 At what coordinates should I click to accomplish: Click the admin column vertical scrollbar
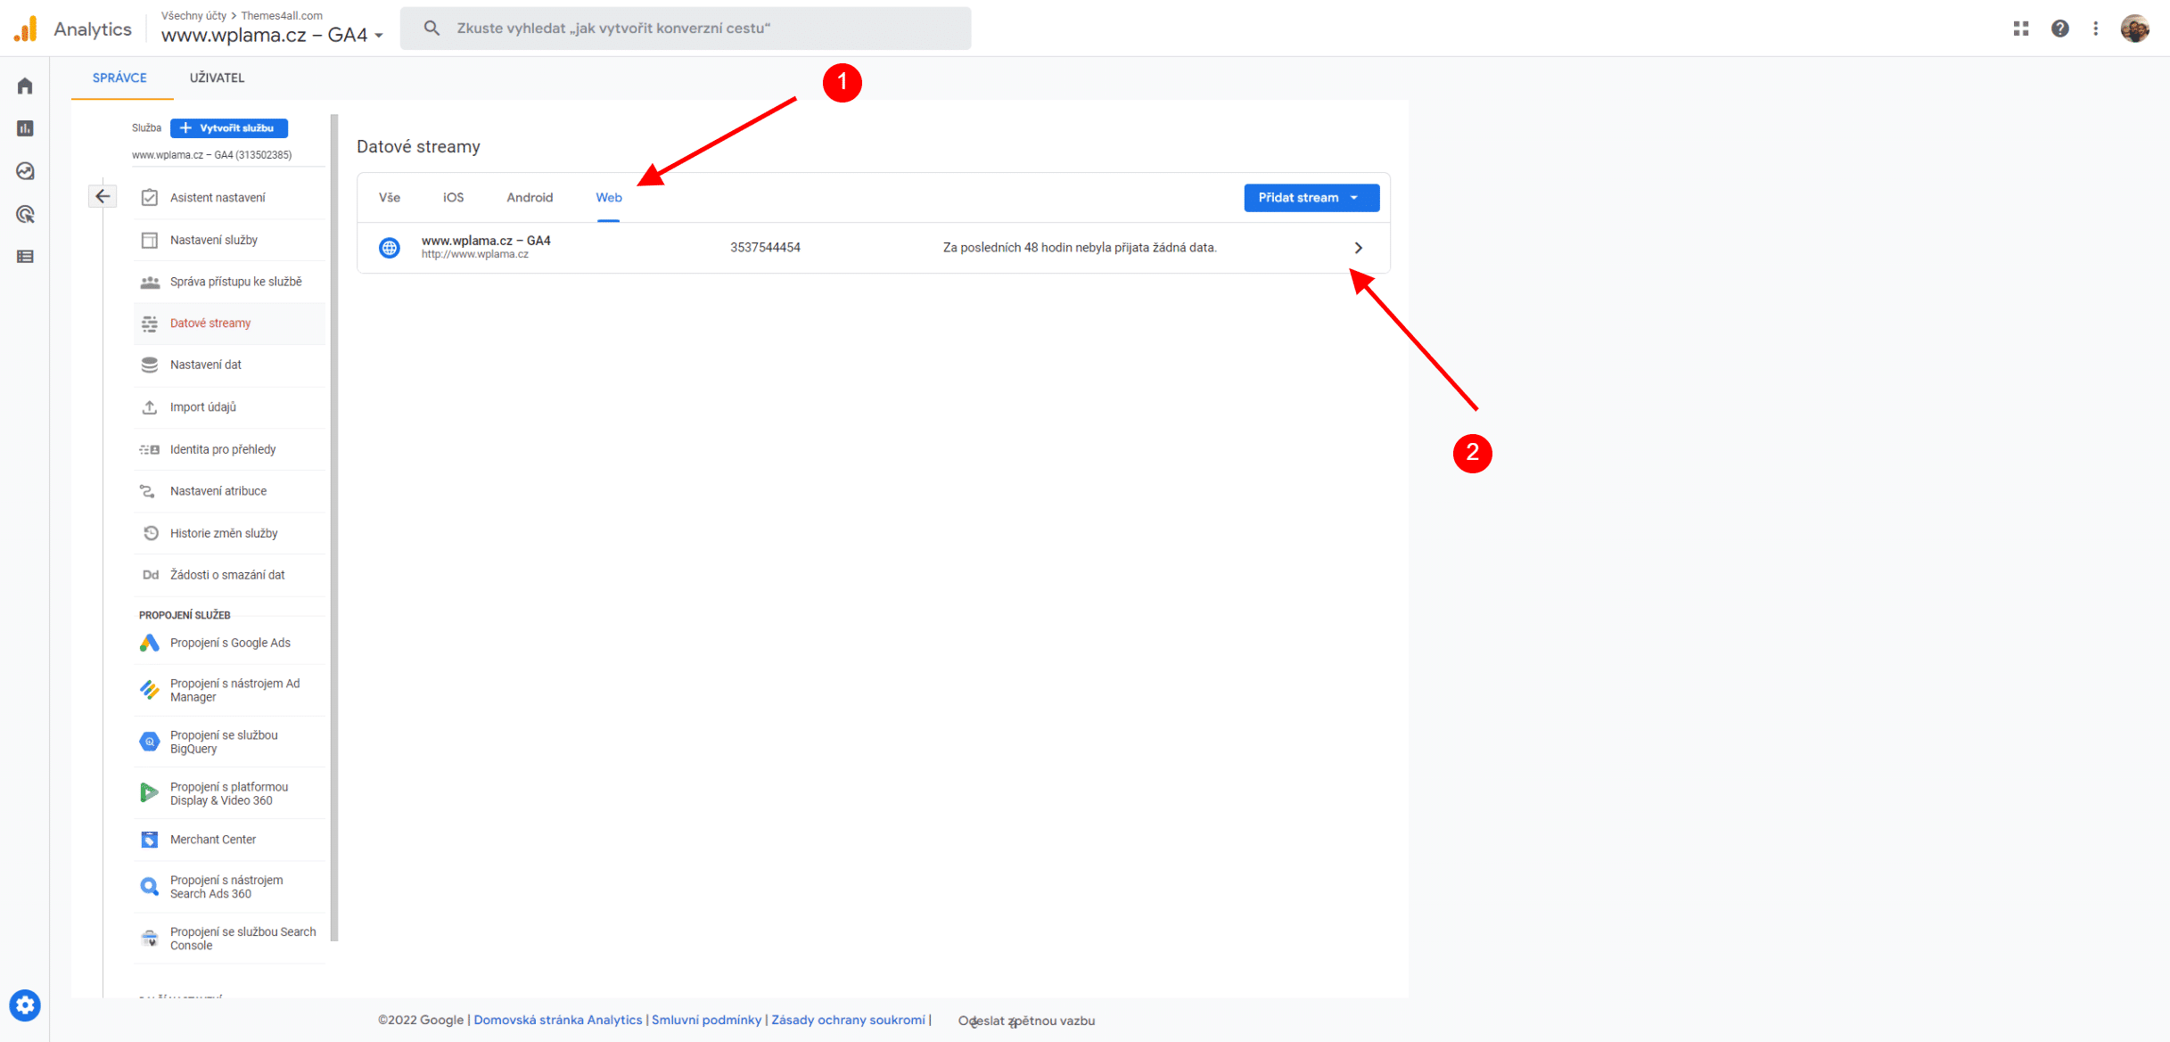click(x=334, y=526)
